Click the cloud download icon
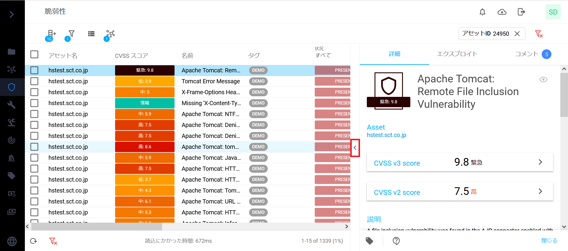 502,12
